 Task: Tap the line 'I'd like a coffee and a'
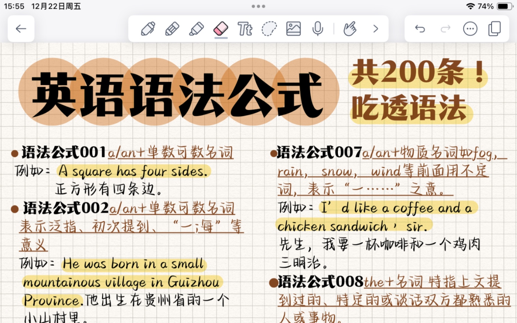[x=397, y=208]
